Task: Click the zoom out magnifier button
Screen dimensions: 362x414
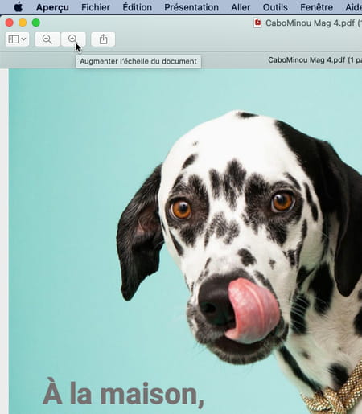Action: (47, 39)
